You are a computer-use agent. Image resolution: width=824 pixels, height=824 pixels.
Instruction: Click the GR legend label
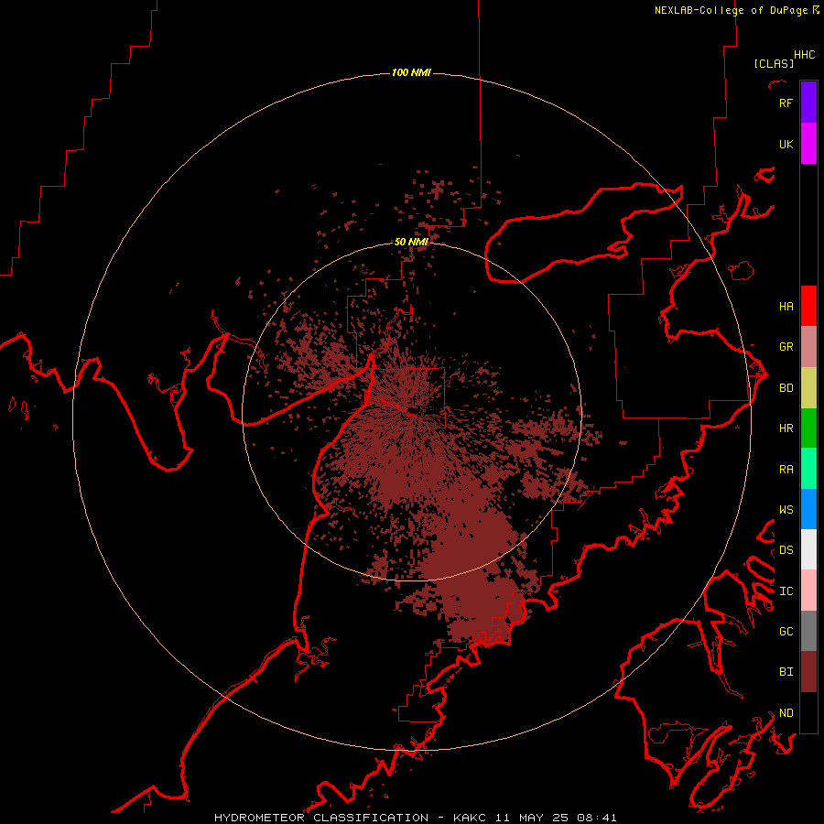(786, 346)
